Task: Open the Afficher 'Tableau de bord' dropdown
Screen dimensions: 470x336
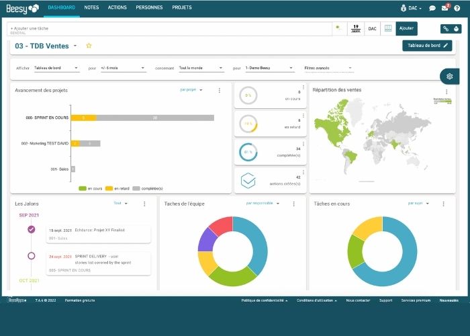Action: tap(56, 68)
